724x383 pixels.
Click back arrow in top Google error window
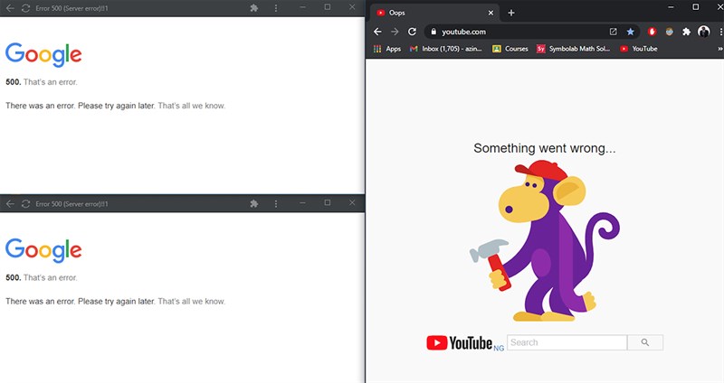click(x=10, y=8)
